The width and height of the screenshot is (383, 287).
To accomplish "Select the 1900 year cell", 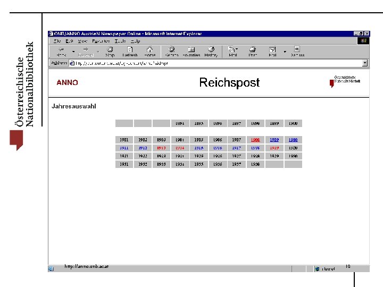I will [293, 123].
